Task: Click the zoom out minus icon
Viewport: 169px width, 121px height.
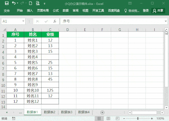Action: 124,119
